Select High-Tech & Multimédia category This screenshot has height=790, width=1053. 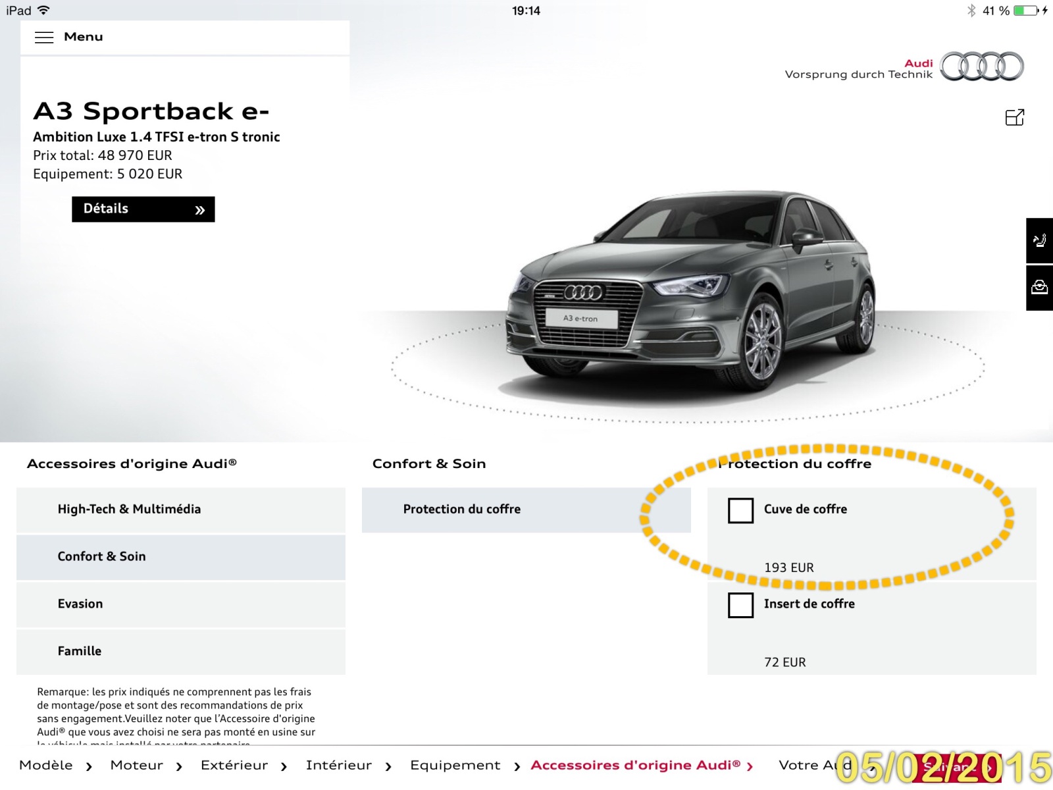tap(181, 510)
